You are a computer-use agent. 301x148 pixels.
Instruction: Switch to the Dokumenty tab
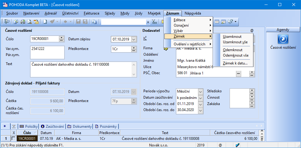(80, 127)
